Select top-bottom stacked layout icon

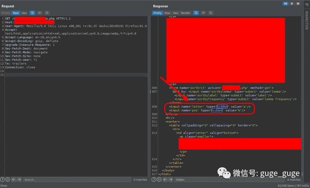coord(292,3)
